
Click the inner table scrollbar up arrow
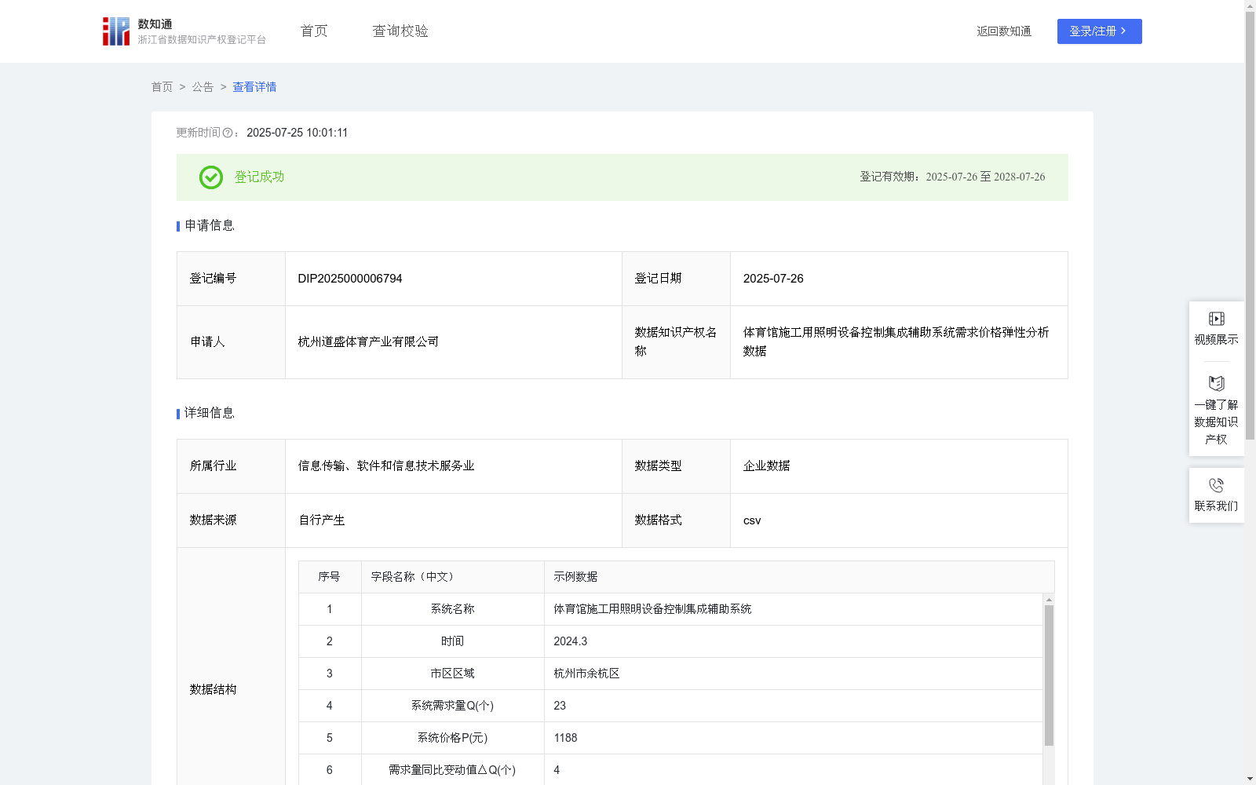click(x=1049, y=600)
